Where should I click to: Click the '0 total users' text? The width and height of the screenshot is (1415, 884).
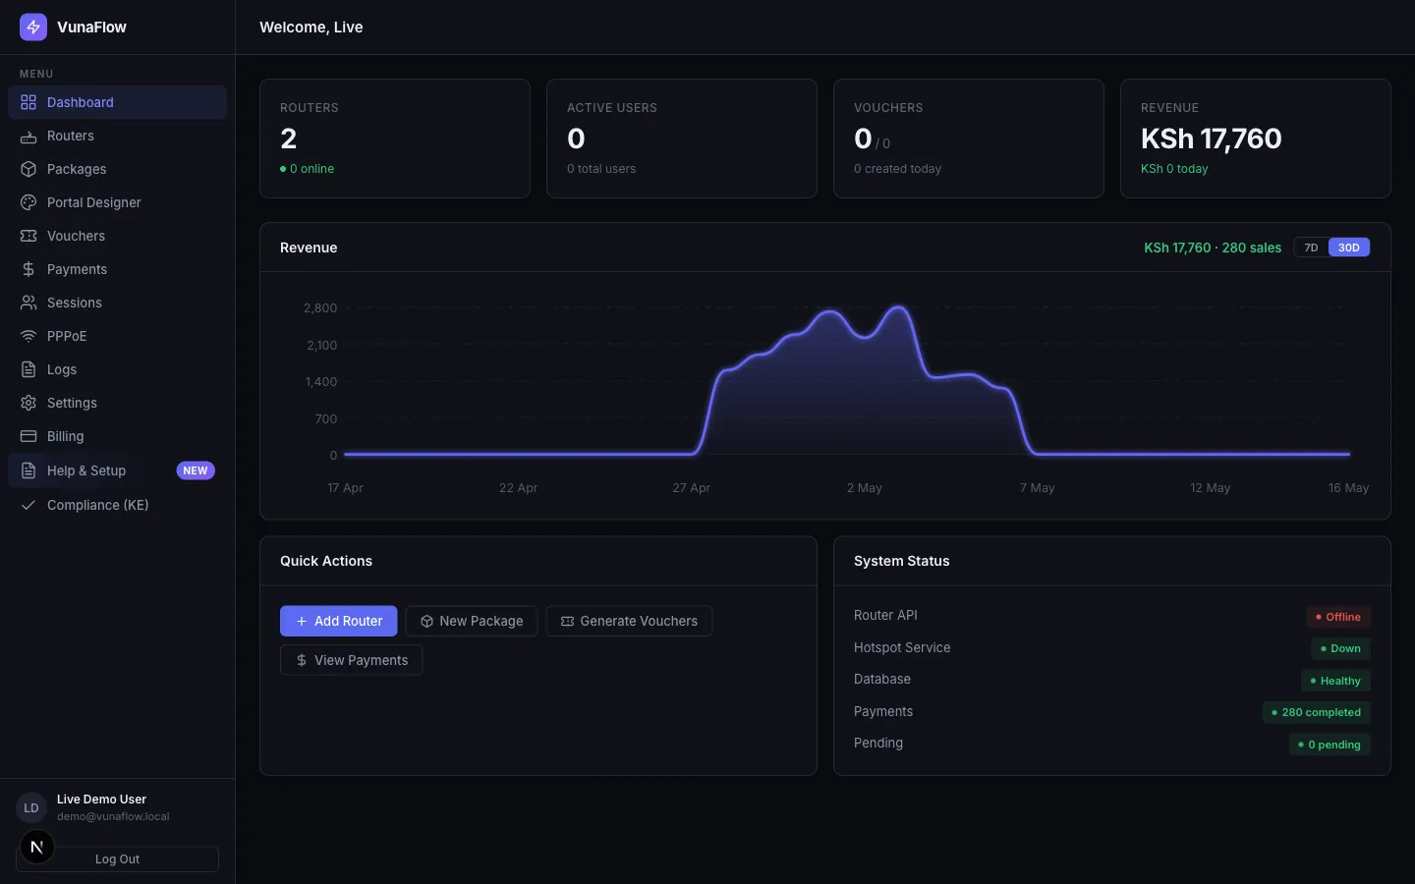click(x=601, y=169)
